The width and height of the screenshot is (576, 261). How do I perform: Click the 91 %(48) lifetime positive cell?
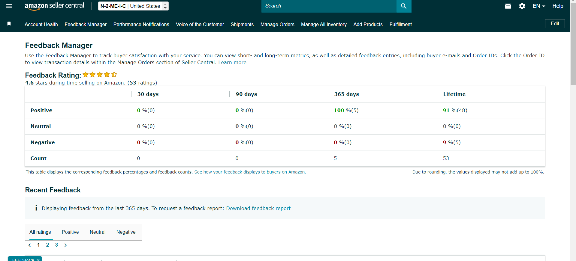pos(455,110)
